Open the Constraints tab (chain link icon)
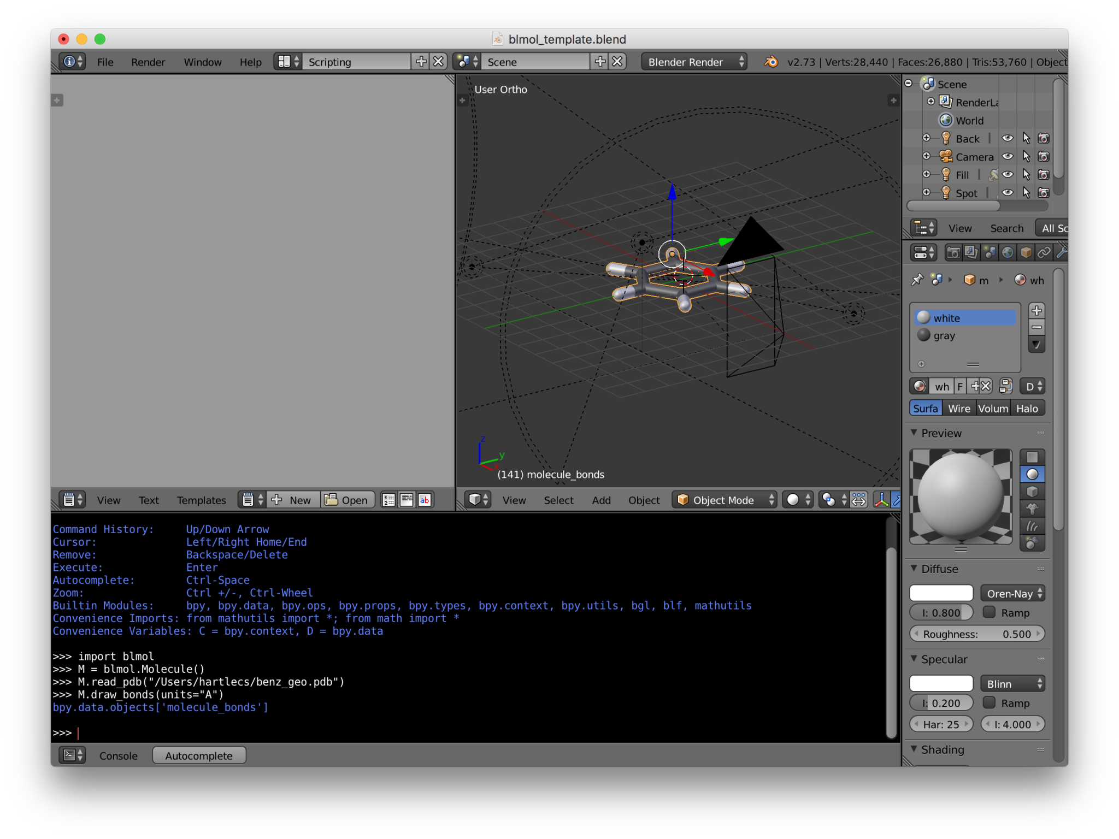 coord(1045,252)
